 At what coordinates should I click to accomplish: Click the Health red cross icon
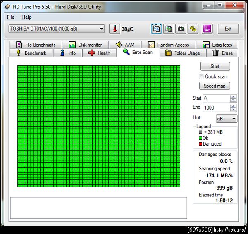92,53
